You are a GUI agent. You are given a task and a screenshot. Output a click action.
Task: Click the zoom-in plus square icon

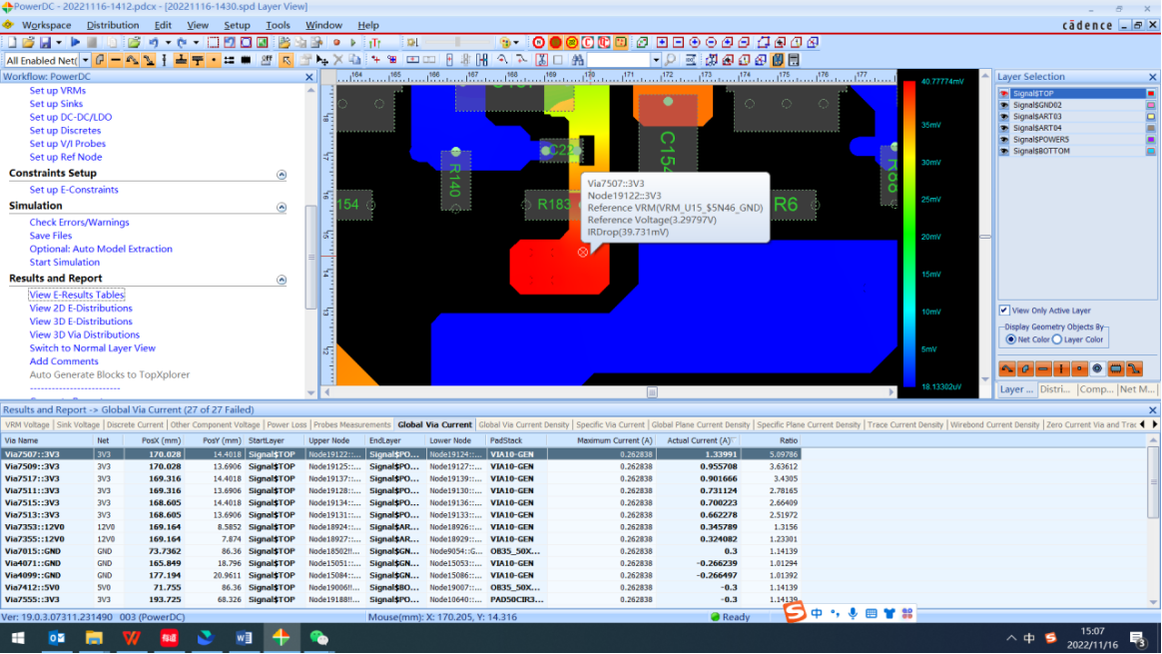tap(662, 42)
